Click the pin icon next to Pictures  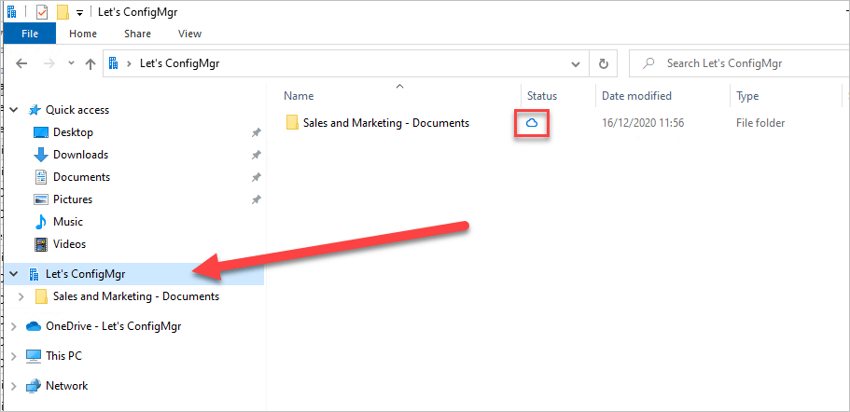(x=257, y=199)
